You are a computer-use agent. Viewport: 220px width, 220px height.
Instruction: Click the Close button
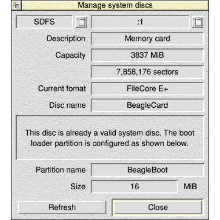(158, 207)
